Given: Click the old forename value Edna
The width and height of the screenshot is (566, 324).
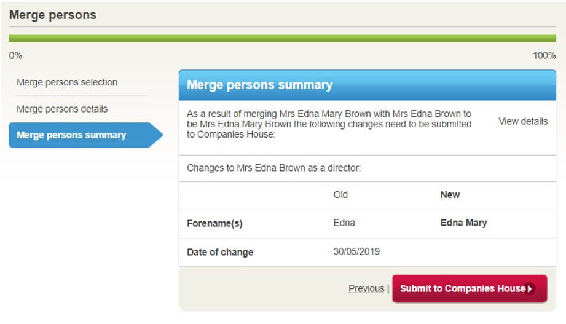Looking at the screenshot, I should click(344, 223).
